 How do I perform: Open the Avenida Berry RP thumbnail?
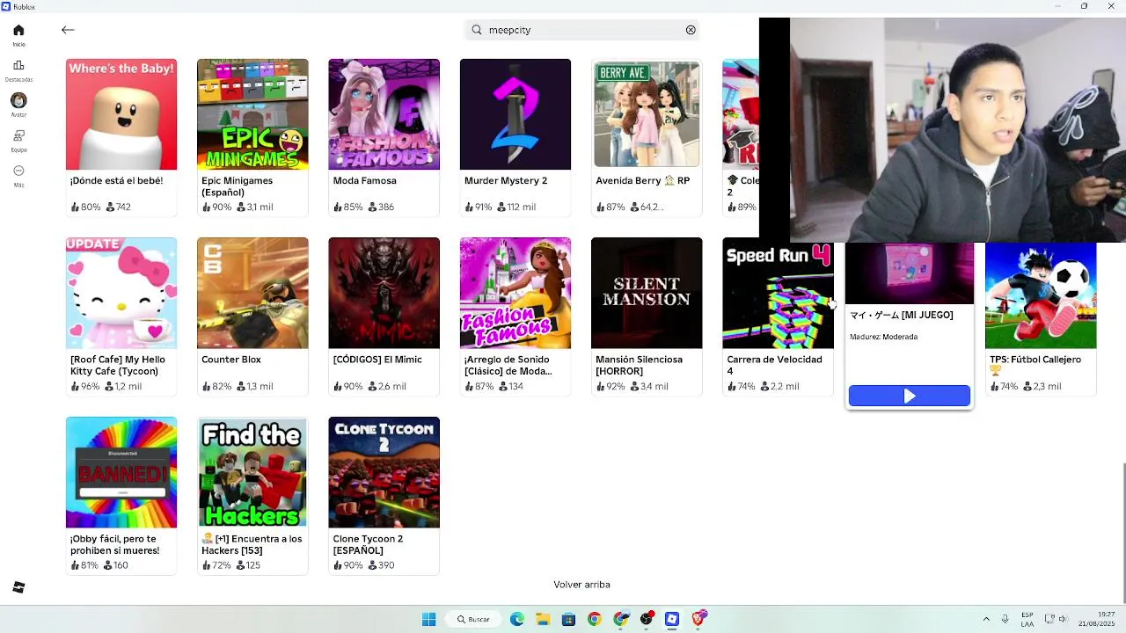[647, 114]
